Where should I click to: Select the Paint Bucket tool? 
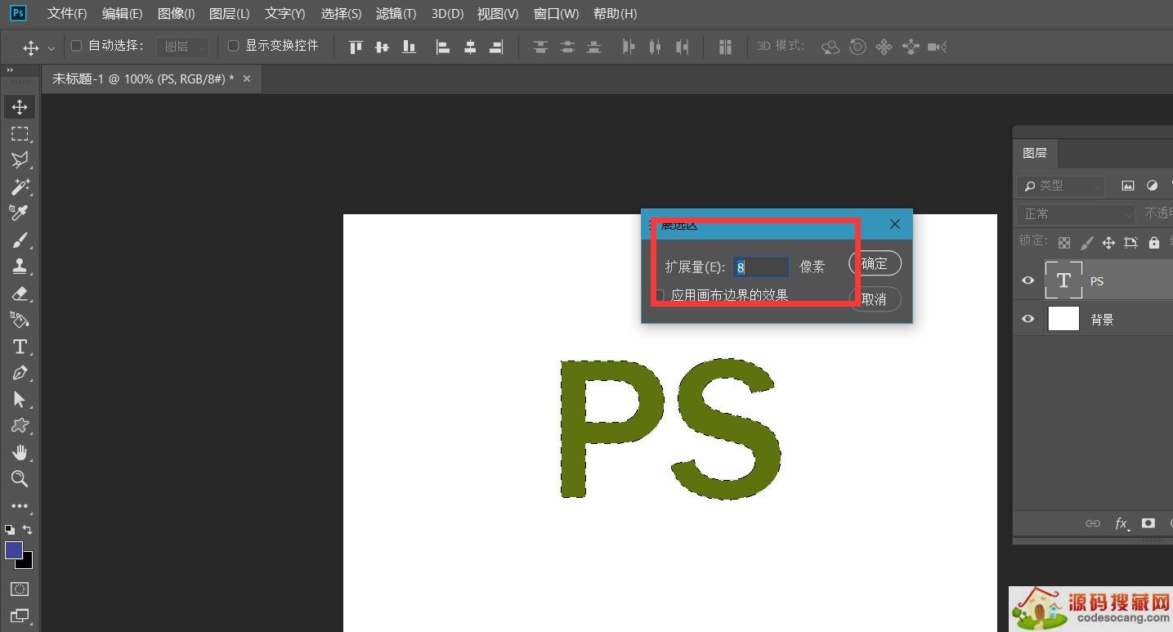tap(20, 319)
